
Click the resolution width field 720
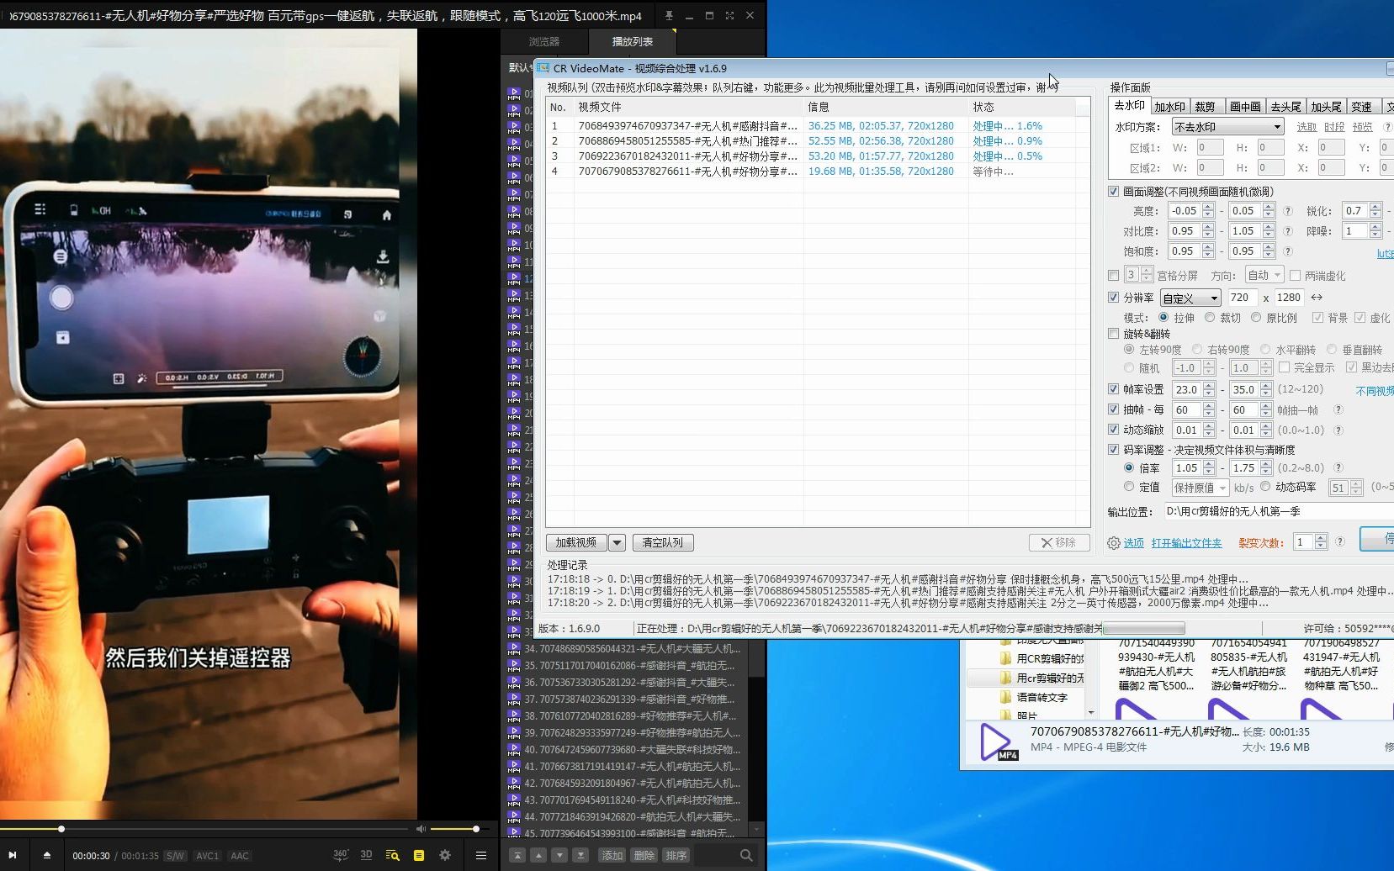click(1242, 297)
